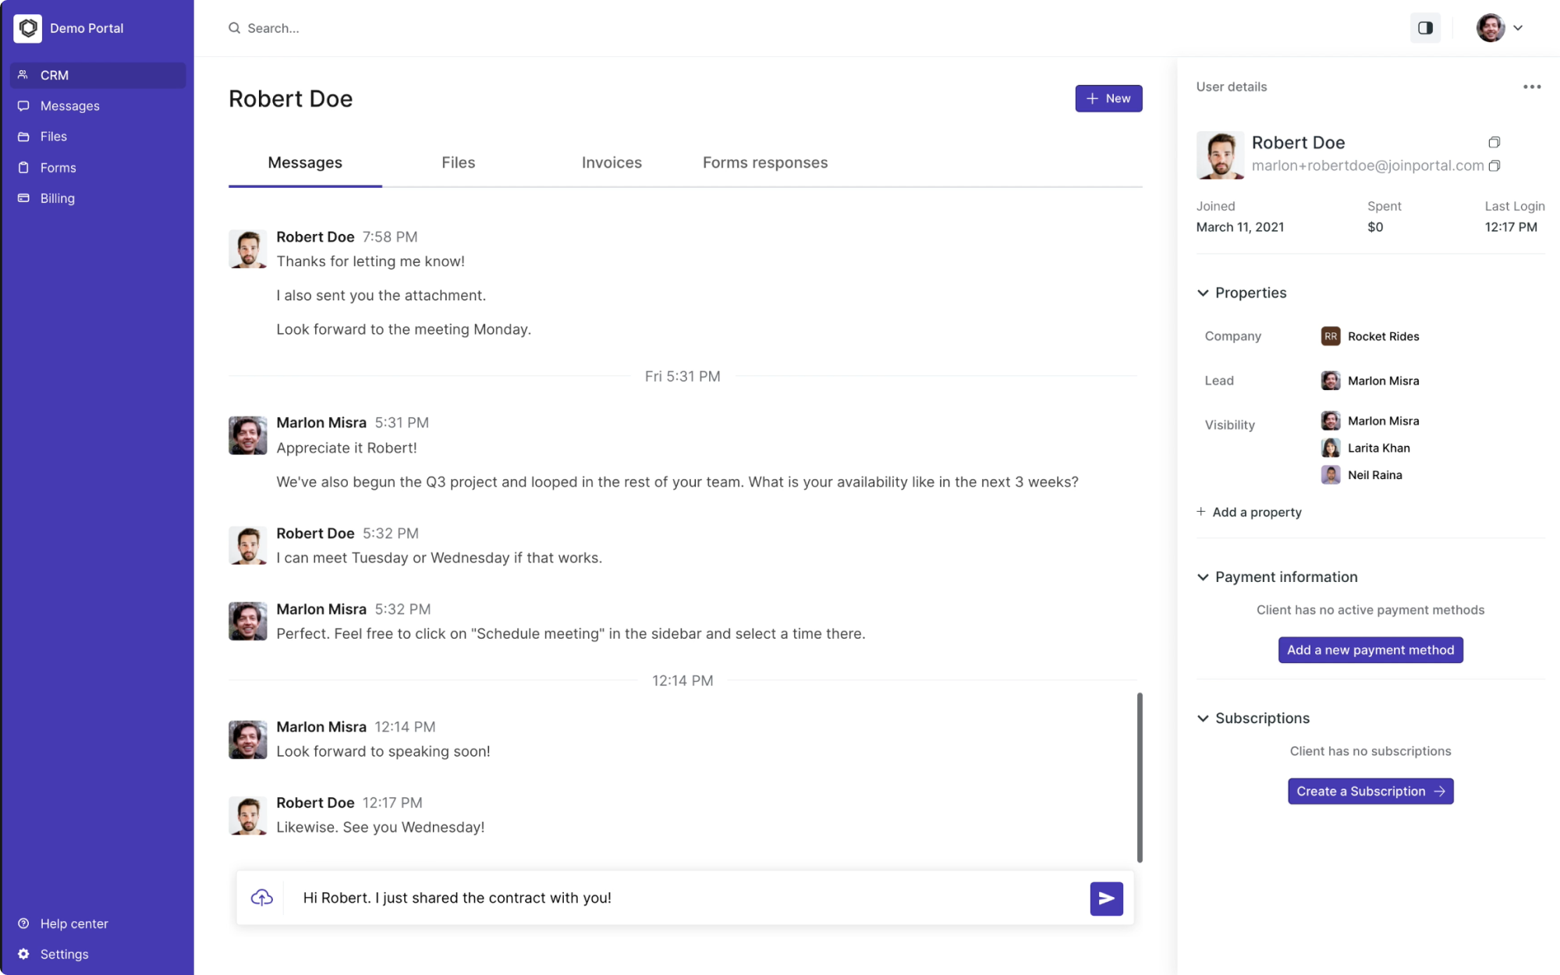Screen dimensions: 1560x975
Task: Open Files in the sidebar
Action: [x=97, y=136]
